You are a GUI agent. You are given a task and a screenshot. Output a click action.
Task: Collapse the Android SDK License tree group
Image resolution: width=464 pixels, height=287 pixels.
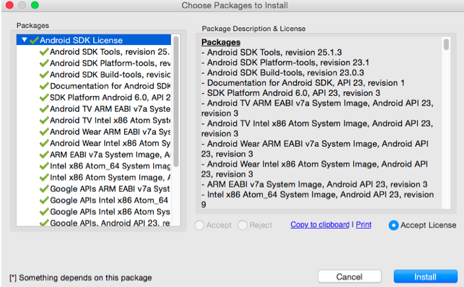24,40
